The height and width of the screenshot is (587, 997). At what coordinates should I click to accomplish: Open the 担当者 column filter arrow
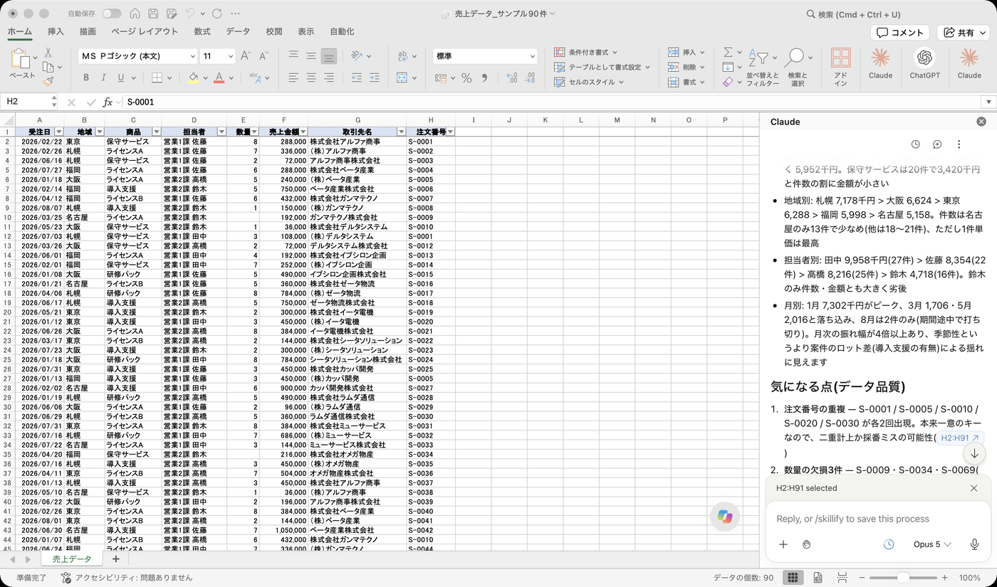pos(221,132)
